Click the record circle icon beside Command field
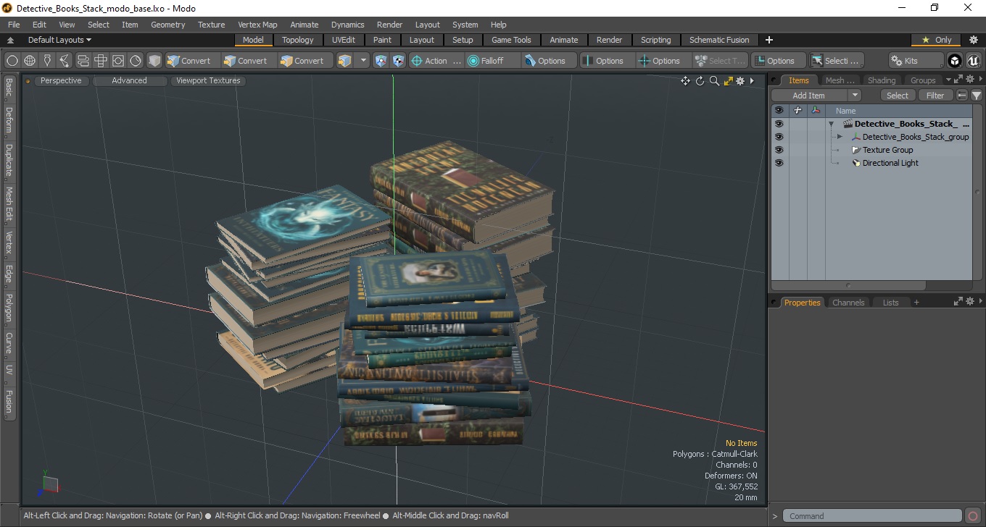 tap(973, 516)
